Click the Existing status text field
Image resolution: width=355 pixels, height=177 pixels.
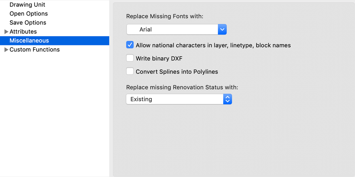point(174,99)
